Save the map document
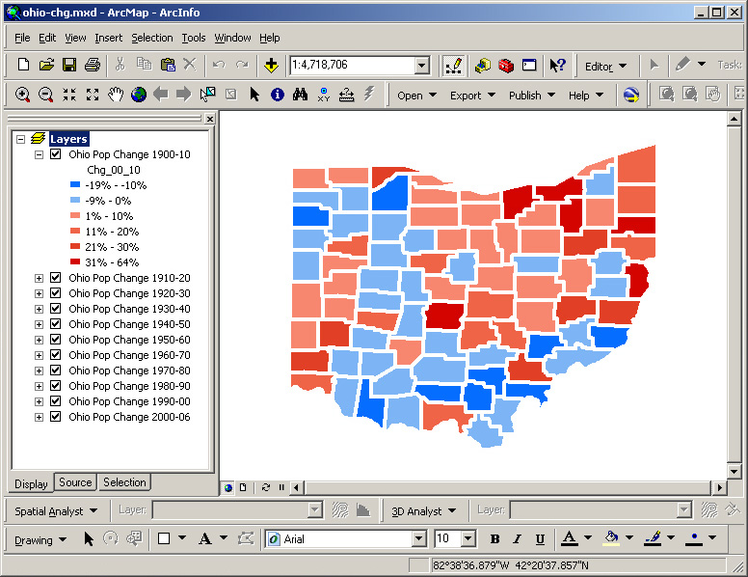This screenshot has height=577, width=748. tap(69, 65)
